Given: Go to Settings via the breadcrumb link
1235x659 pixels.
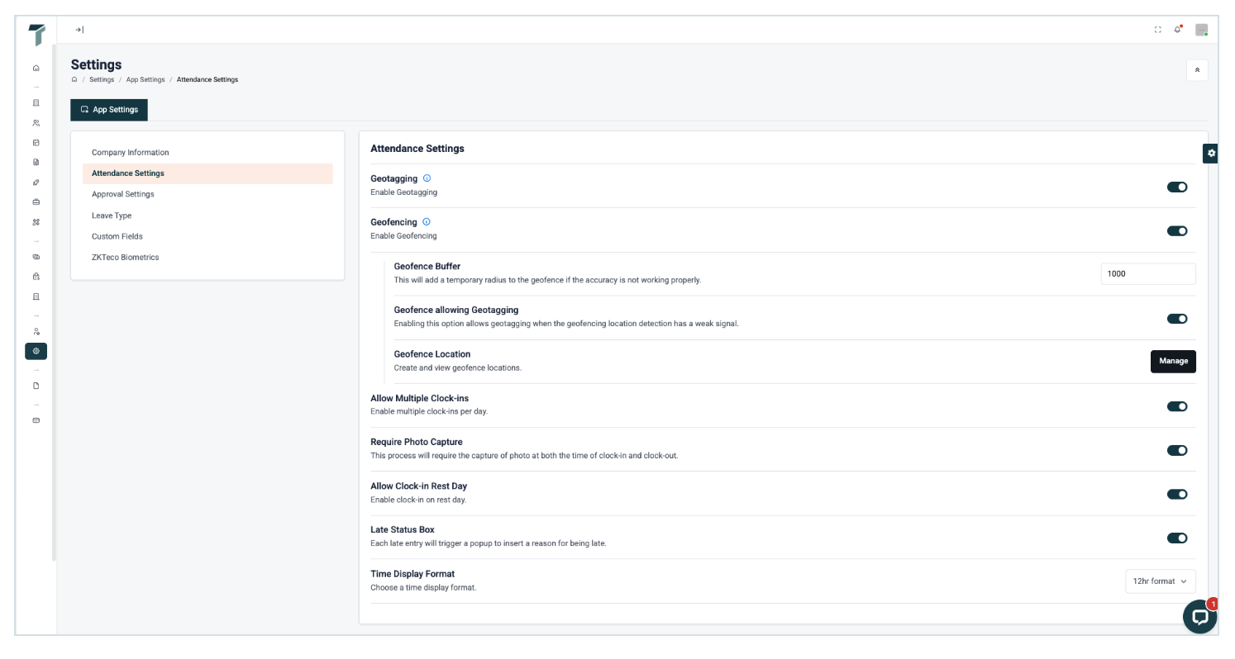Looking at the screenshot, I should 102,79.
